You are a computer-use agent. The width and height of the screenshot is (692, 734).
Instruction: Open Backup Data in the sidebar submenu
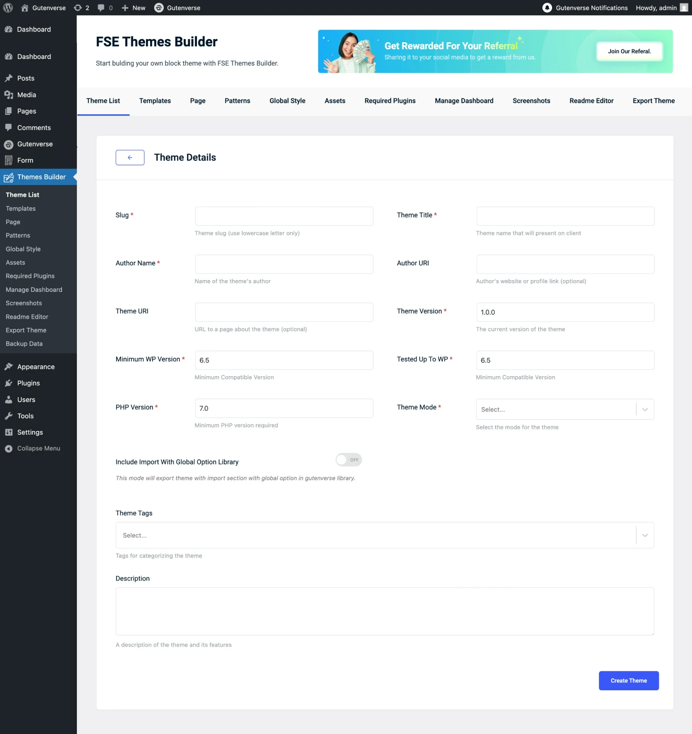tap(24, 344)
